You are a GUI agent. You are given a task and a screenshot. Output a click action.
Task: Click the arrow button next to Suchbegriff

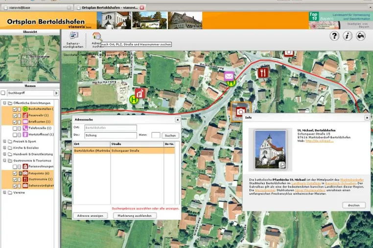(56, 93)
